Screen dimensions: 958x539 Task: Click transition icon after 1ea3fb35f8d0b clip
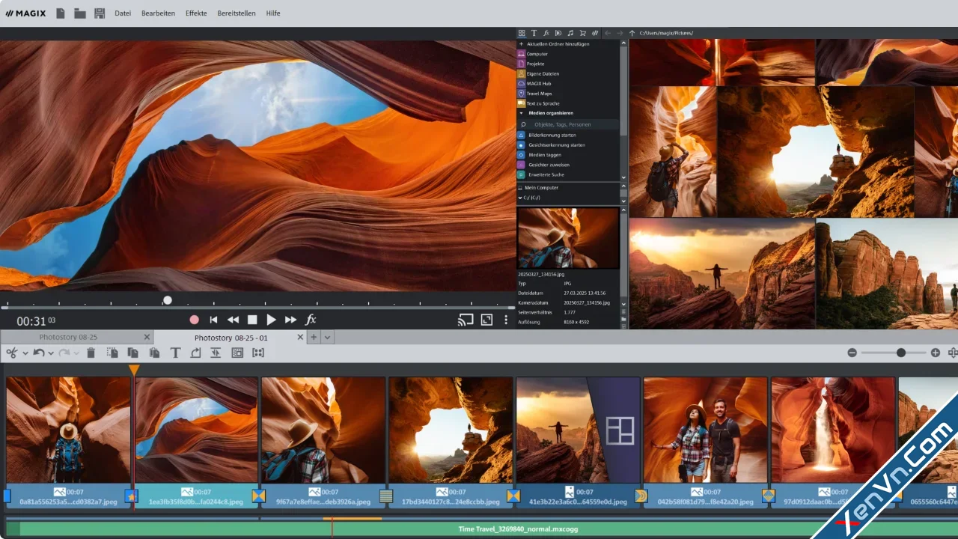[x=258, y=496]
